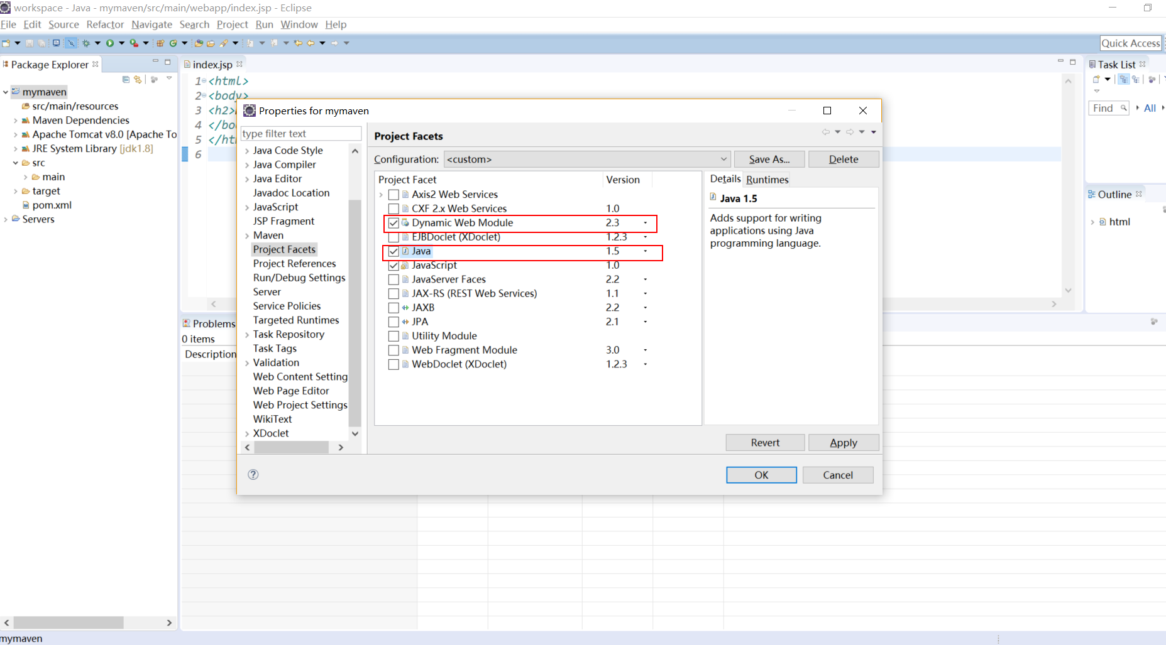Click the green Run button icon
This screenshot has width=1166, height=645.
110,43
